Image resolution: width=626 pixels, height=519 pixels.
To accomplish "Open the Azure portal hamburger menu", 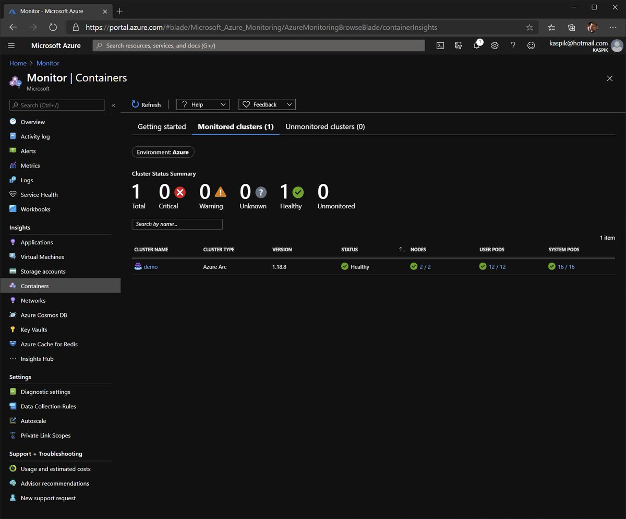I will click(11, 45).
